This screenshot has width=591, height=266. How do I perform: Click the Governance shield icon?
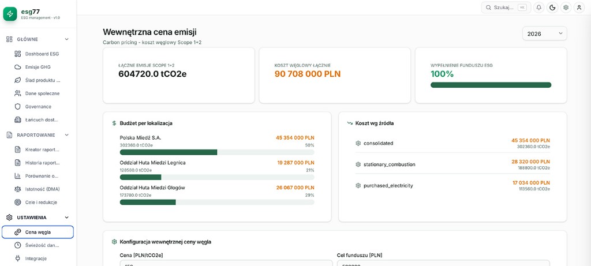tap(17, 107)
